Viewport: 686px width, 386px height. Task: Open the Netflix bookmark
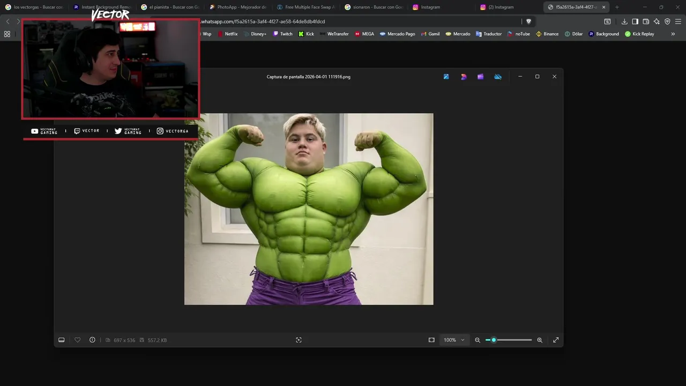pos(228,34)
